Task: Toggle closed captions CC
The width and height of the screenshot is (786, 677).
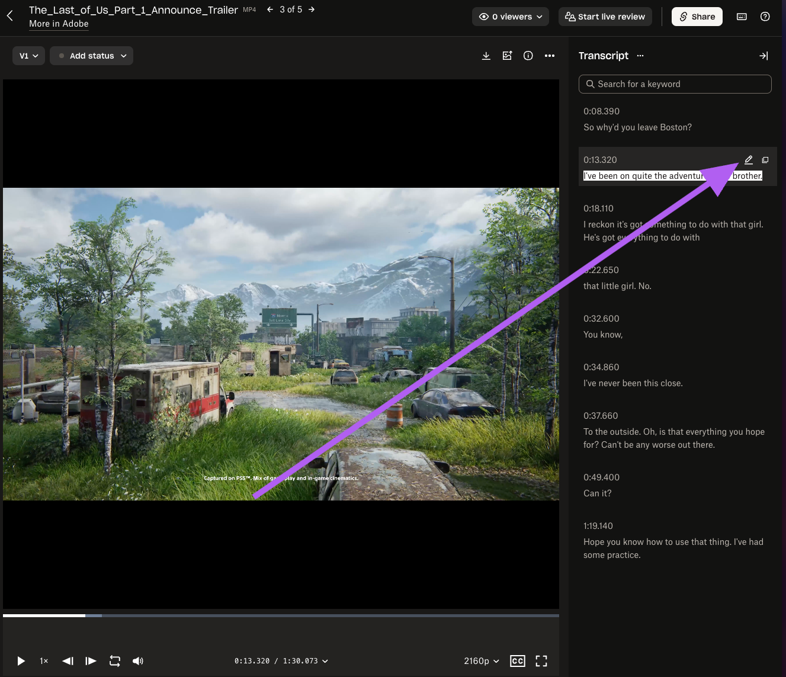Action: click(518, 661)
